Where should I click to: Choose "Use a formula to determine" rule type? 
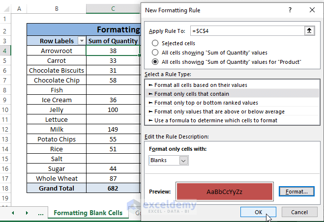pos(216,120)
